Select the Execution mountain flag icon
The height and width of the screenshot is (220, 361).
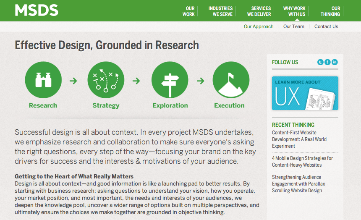(231, 80)
